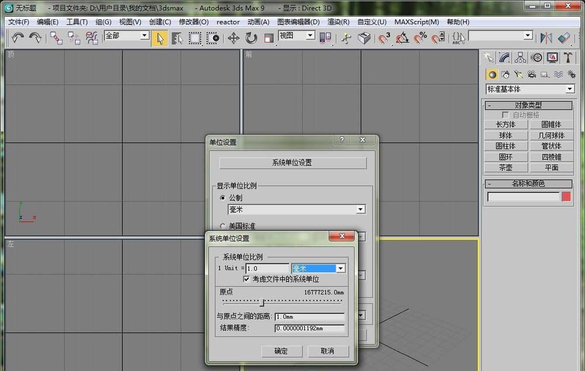585x371 pixels.
Task: Click the Redo arrow in toolbar
Action: point(35,37)
